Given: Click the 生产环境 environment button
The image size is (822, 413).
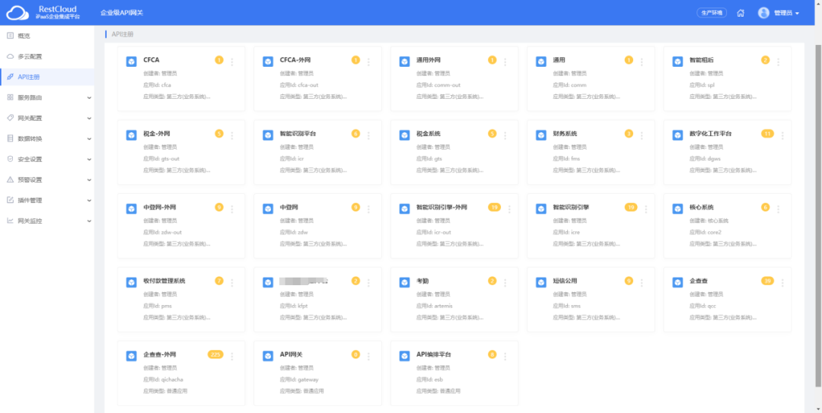Looking at the screenshot, I should point(712,13).
